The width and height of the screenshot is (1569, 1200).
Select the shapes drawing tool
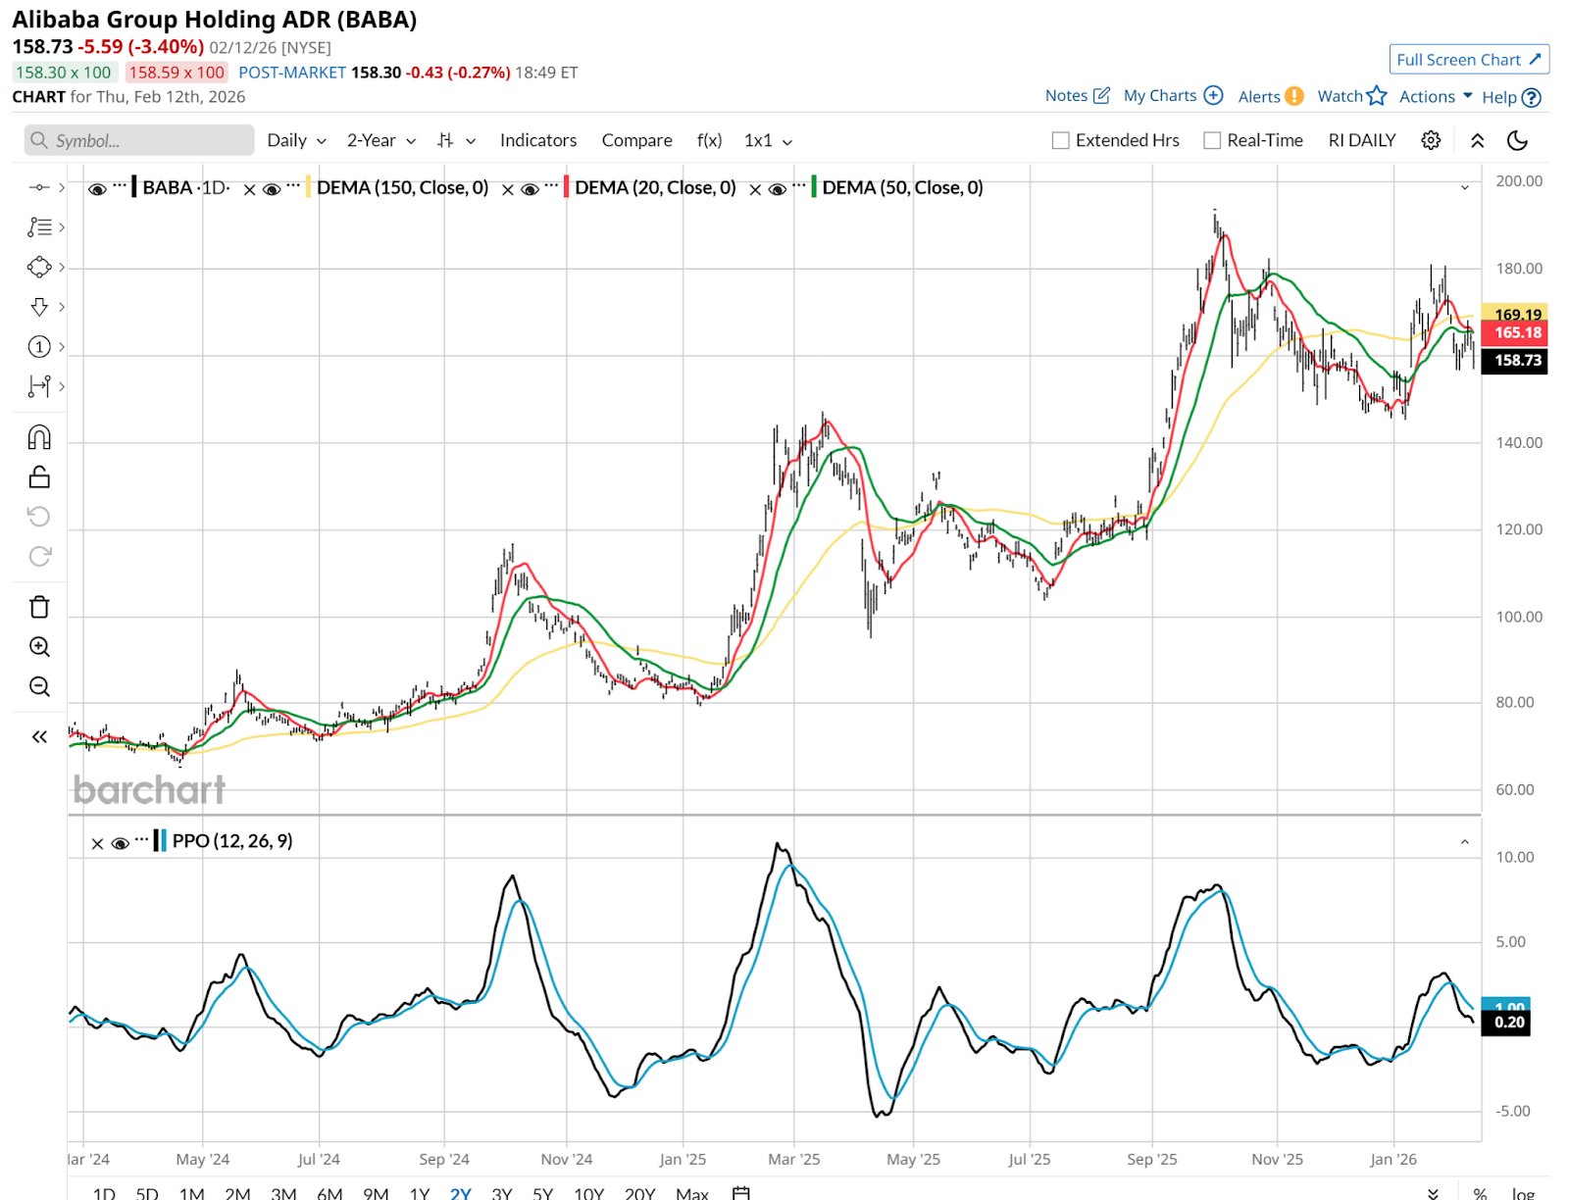38,267
